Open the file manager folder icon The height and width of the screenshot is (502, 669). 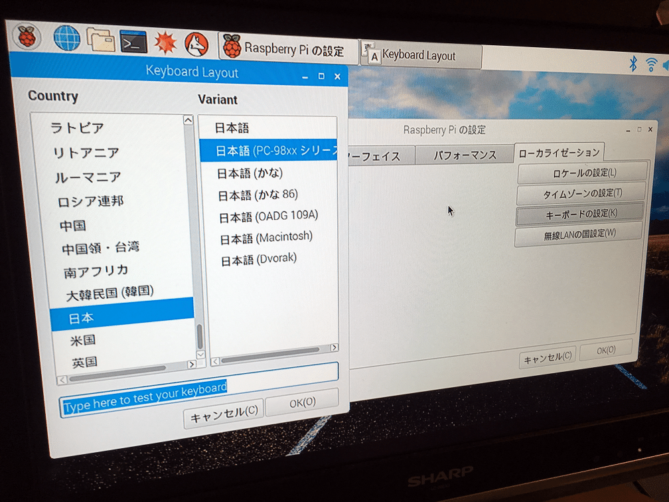[x=101, y=40]
